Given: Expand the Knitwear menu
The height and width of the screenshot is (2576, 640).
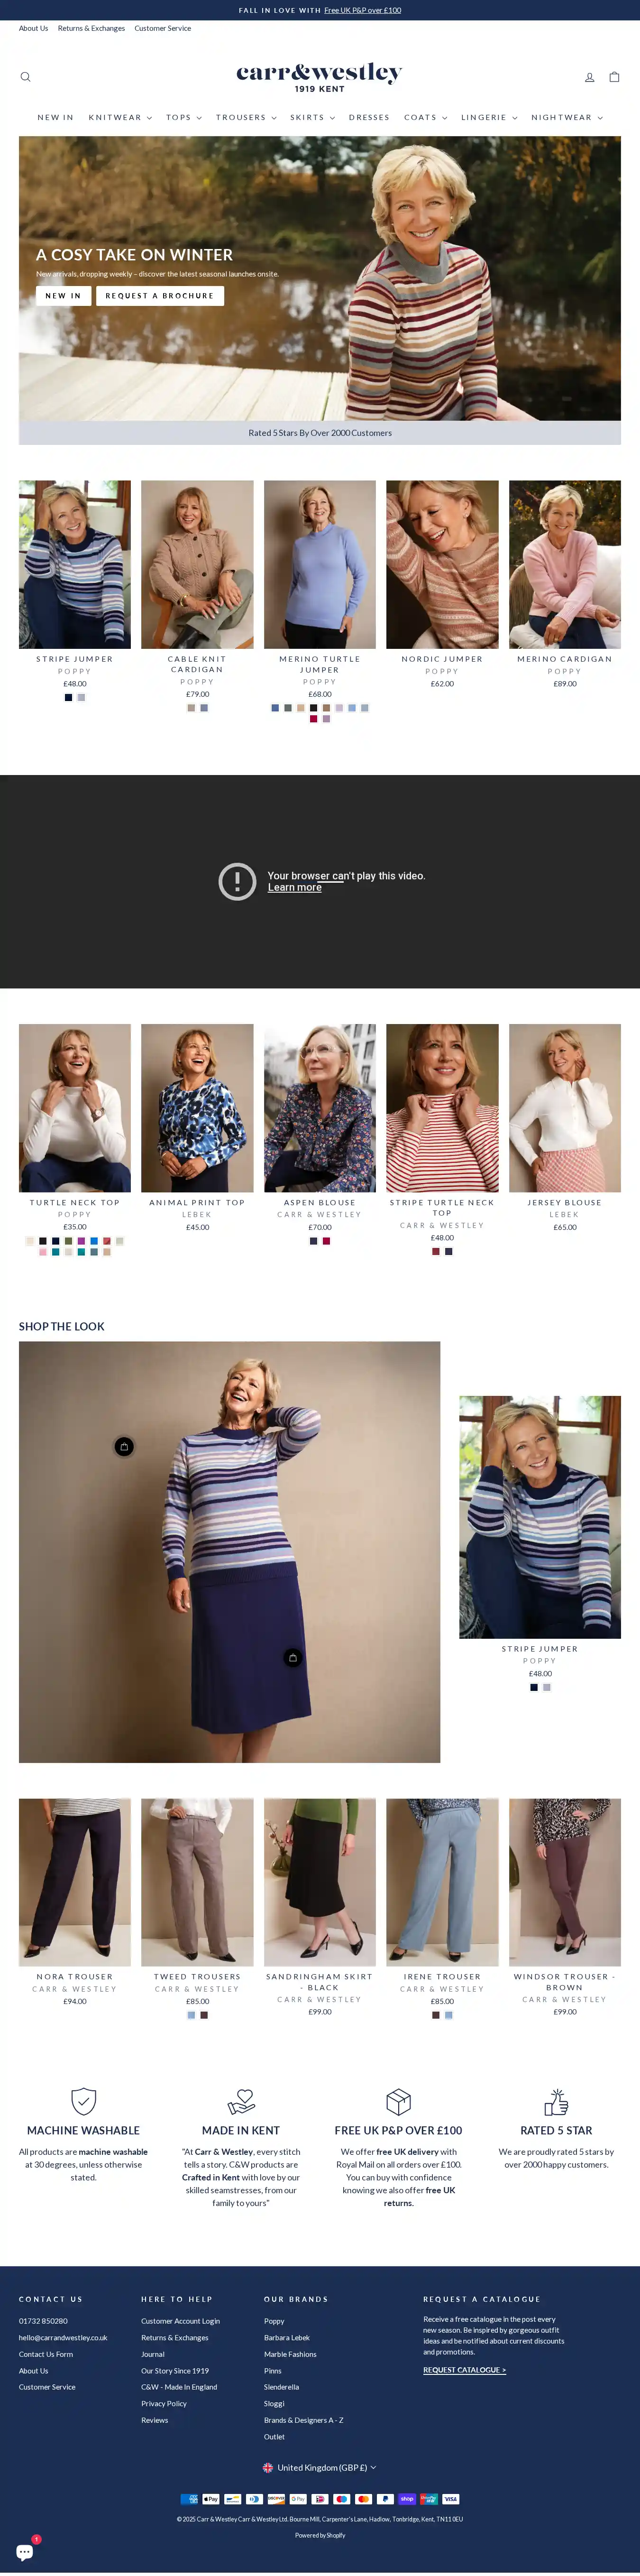Looking at the screenshot, I should click(120, 118).
